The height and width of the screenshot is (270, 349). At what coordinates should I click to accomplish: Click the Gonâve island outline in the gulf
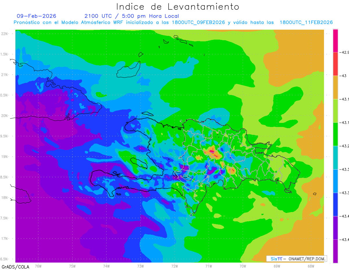click(139, 163)
